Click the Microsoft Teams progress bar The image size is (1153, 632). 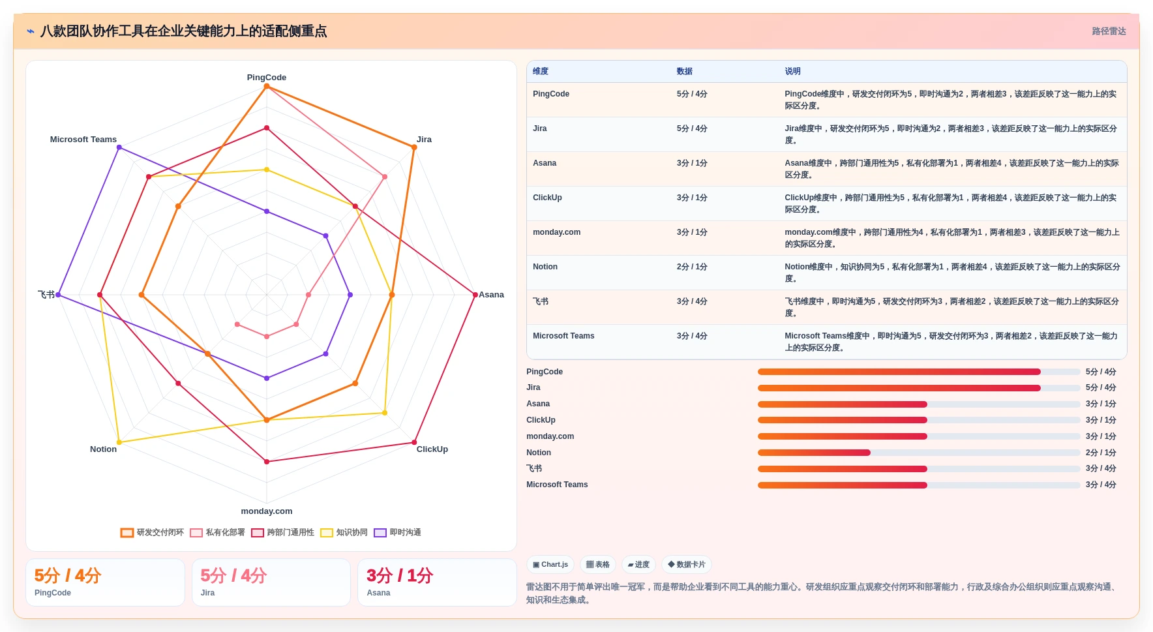tap(919, 485)
